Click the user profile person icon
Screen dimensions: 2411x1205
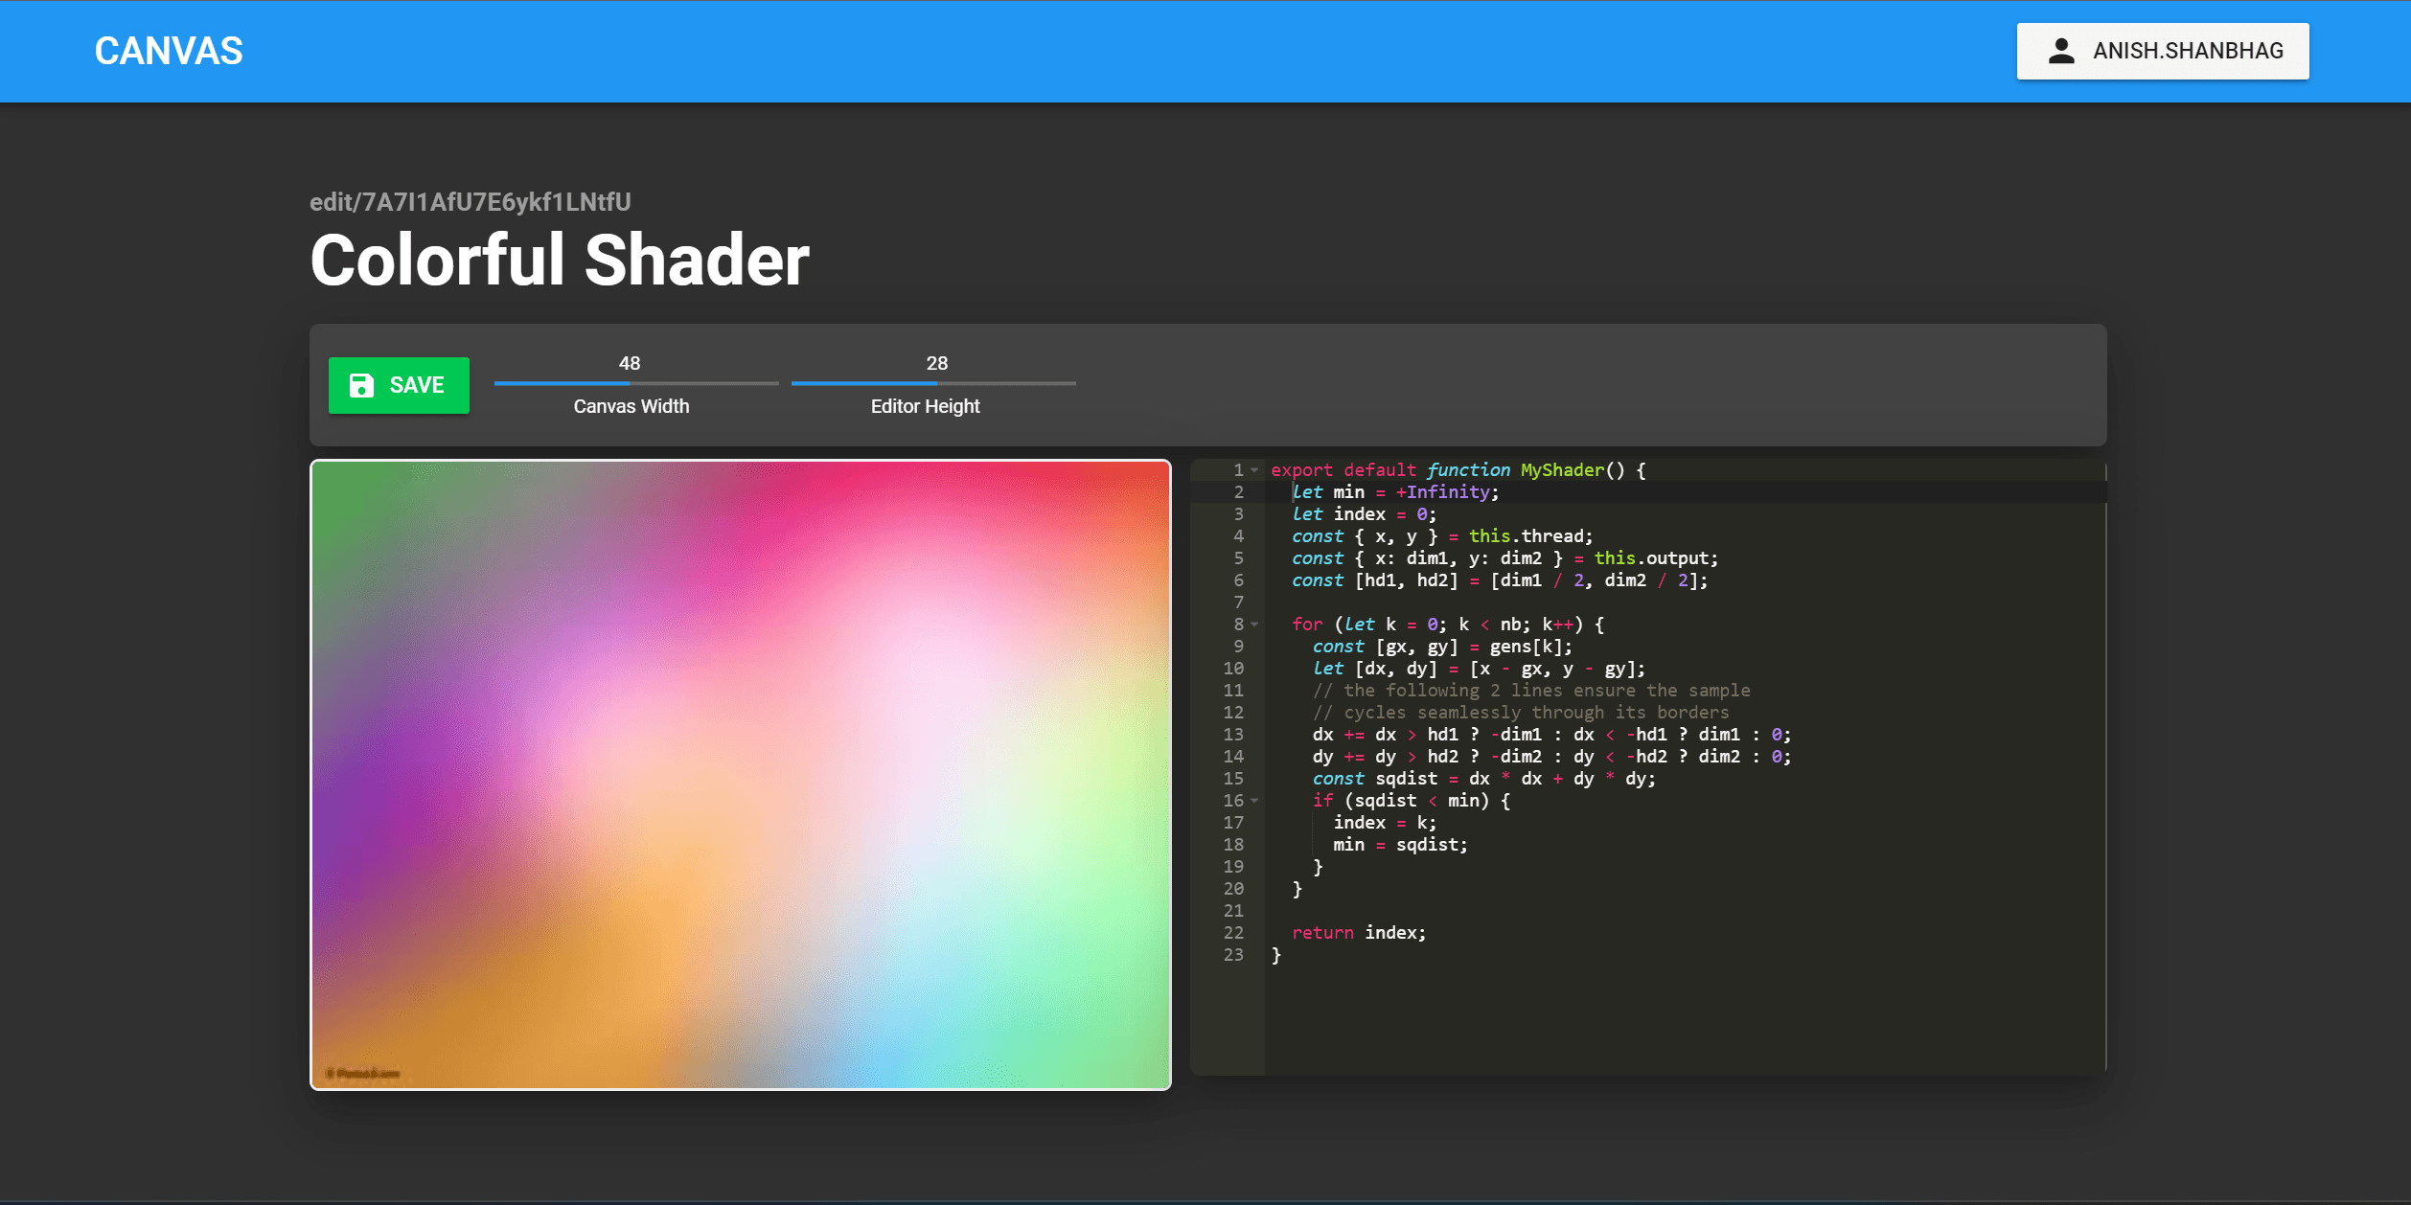tap(2061, 51)
